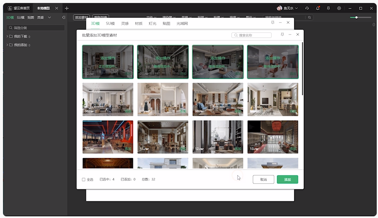378x218 pixels.
Task: Click the green 添加 confirm button
Action: pyautogui.click(x=287, y=180)
